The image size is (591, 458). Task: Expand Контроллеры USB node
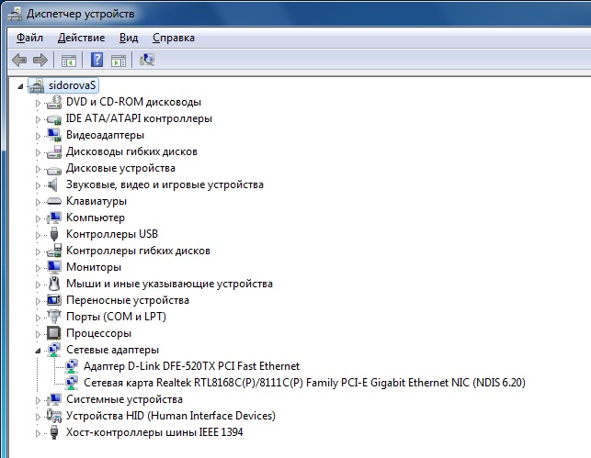click(x=38, y=235)
